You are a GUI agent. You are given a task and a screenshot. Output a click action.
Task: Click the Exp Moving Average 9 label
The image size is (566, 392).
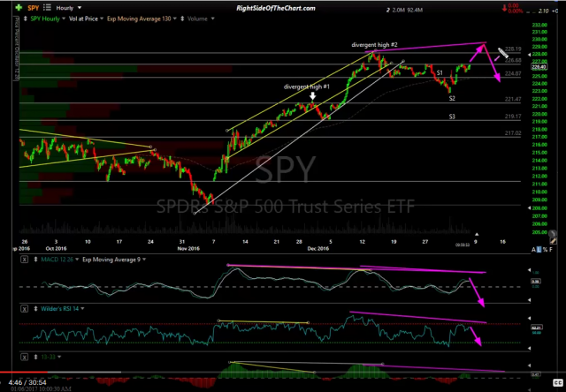pos(111,260)
